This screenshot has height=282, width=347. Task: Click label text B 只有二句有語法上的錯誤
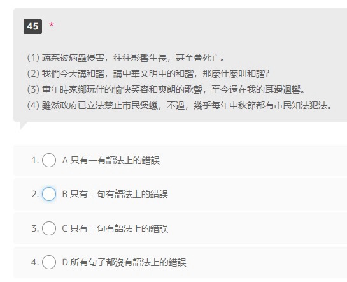(115, 194)
